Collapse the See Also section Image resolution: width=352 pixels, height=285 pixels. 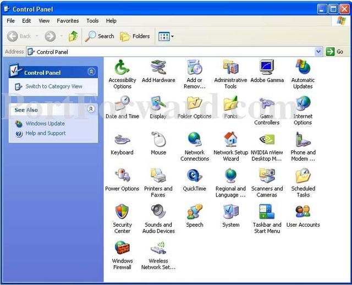91,109
